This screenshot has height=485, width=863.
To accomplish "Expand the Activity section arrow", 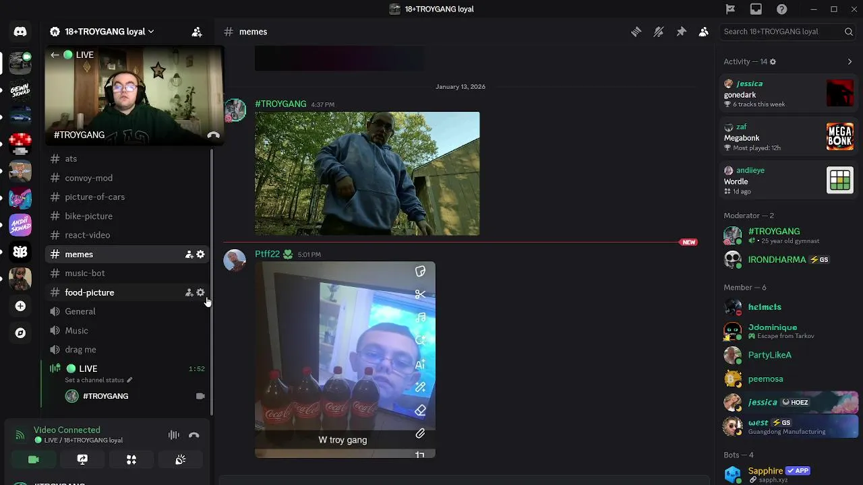I will (x=850, y=62).
